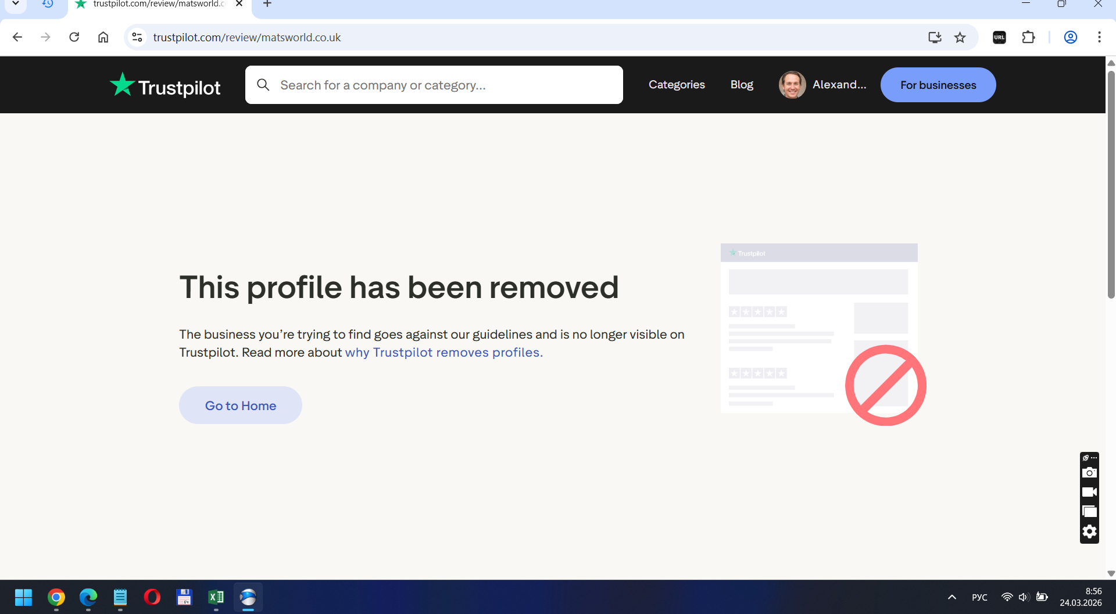The image size is (1116, 614).
Task: Open the history clock icon in tab bar
Action: [x=48, y=4]
